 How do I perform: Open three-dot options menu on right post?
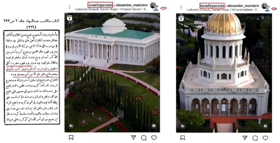181,7
